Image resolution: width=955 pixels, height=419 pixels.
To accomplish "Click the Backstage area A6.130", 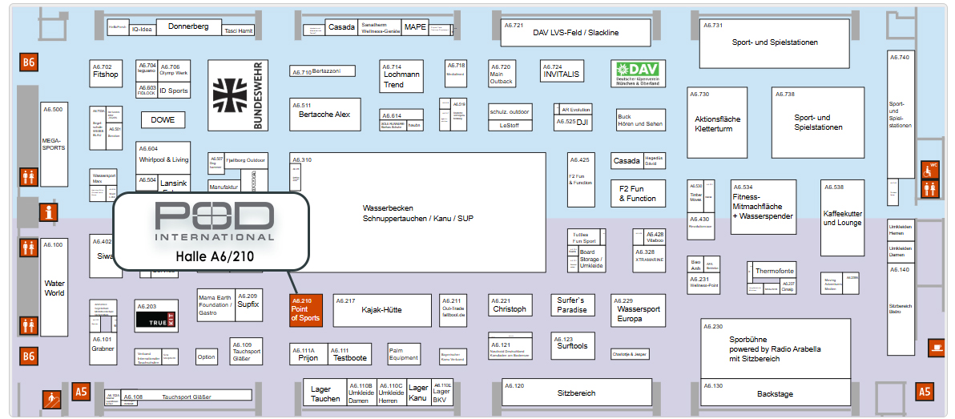I will [775, 393].
